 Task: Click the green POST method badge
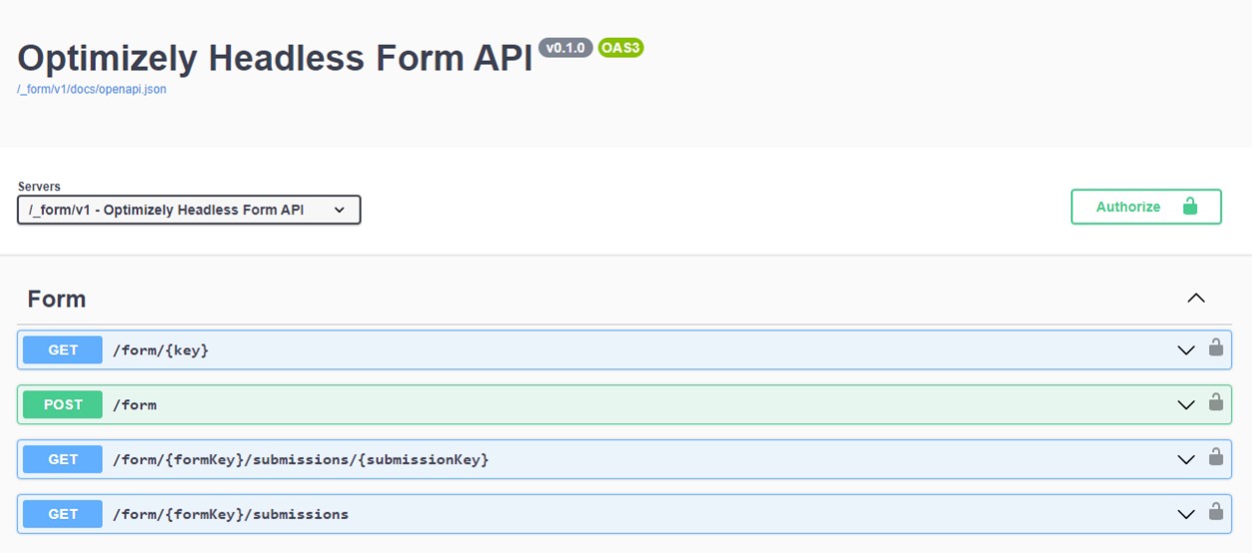coord(63,404)
